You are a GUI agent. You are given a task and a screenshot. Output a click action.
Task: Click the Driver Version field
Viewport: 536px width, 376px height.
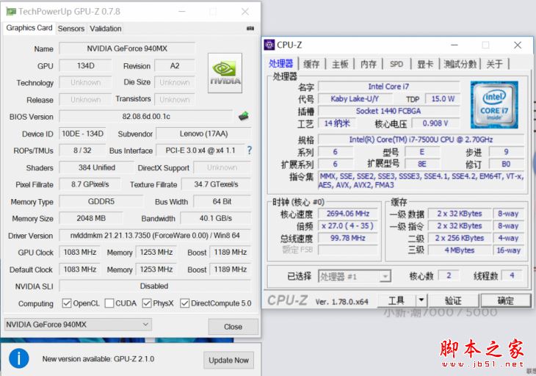tap(155, 235)
